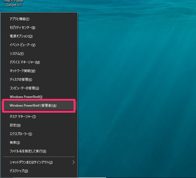This screenshot has width=196, height=178.
Task: Open ファイル名を指定して実行(R)
Action: coord(39,151)
